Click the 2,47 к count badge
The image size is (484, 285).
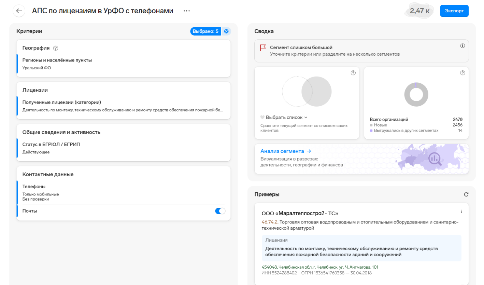419,11
